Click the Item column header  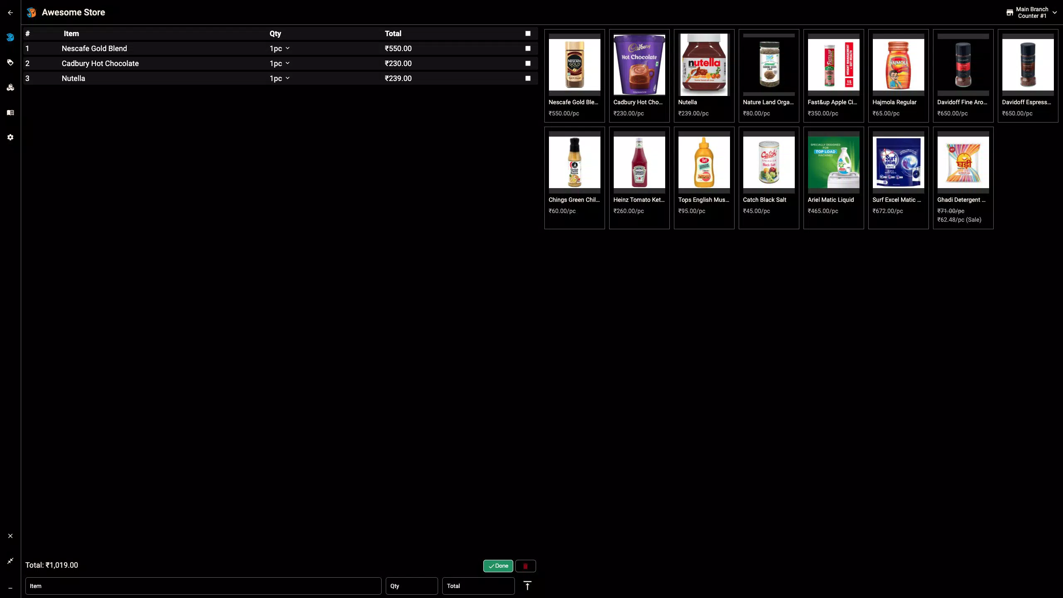point(71,34)
